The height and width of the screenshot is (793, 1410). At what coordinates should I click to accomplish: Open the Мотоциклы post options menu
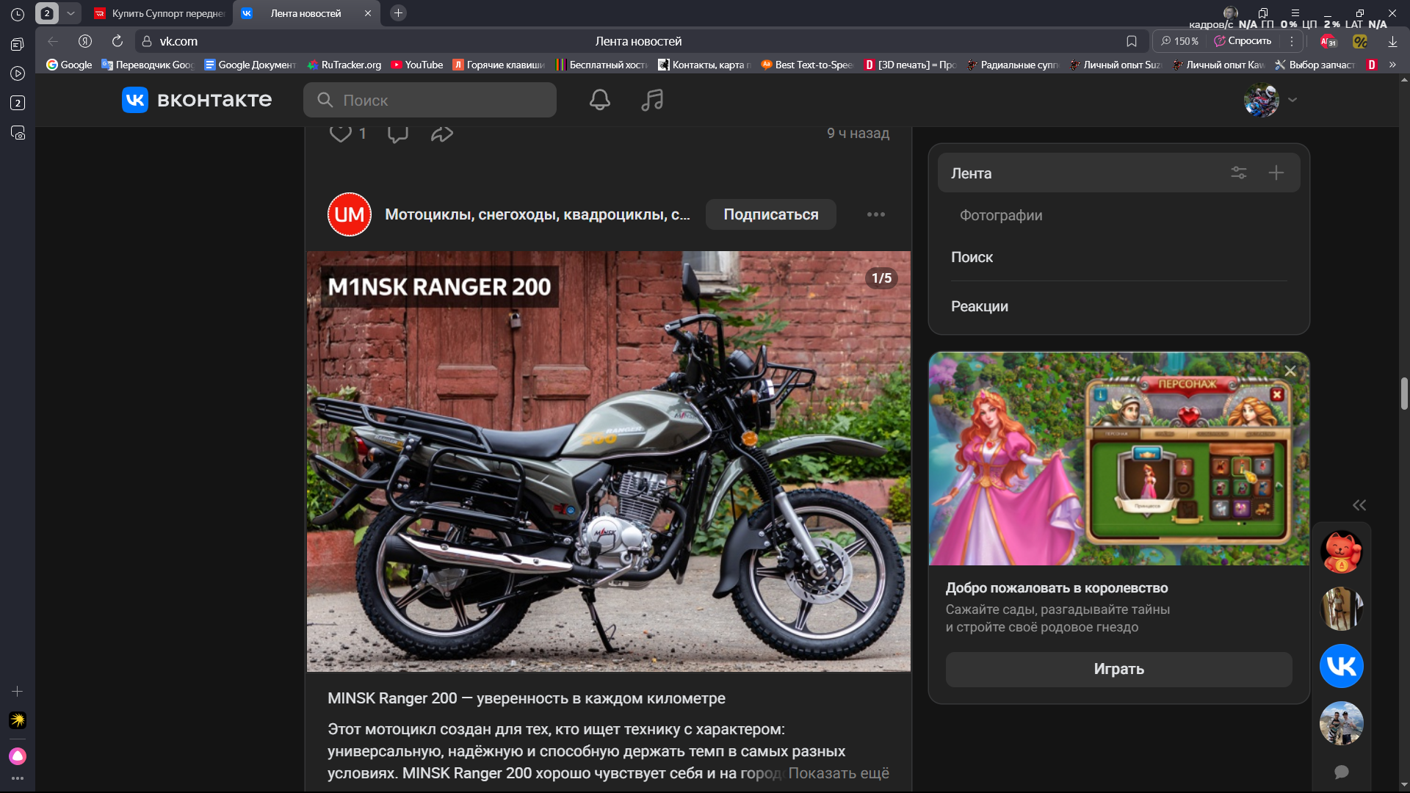(876, 214)
